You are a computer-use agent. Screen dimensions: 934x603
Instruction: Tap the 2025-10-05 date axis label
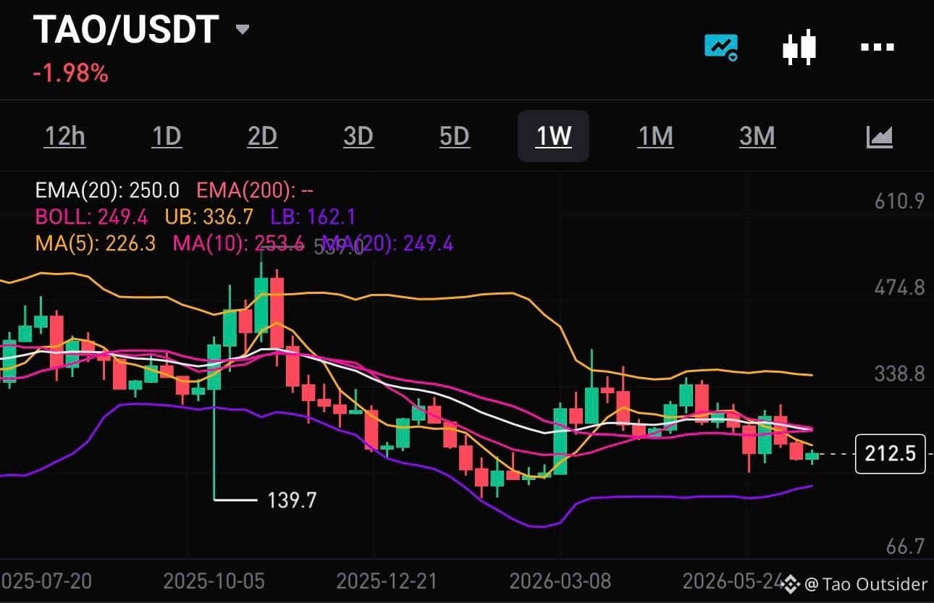[214, 581]
